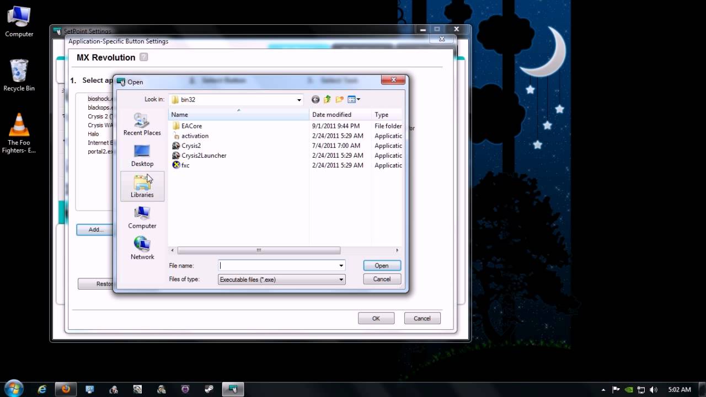Open Recent Places in the places bar
The height and width of the screenshot is (397, 706).
142,125
